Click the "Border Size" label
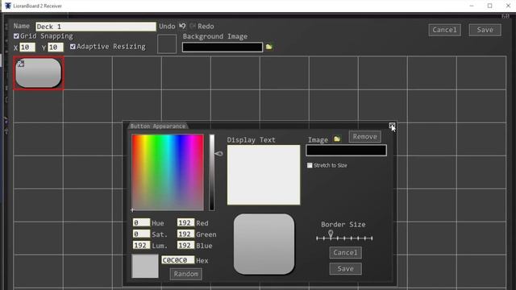The width and height of the screenshot is (516, 290). click(343, 225)
